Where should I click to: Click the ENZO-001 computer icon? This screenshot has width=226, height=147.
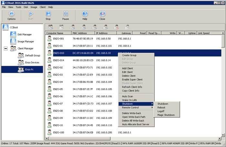point(49,38)
